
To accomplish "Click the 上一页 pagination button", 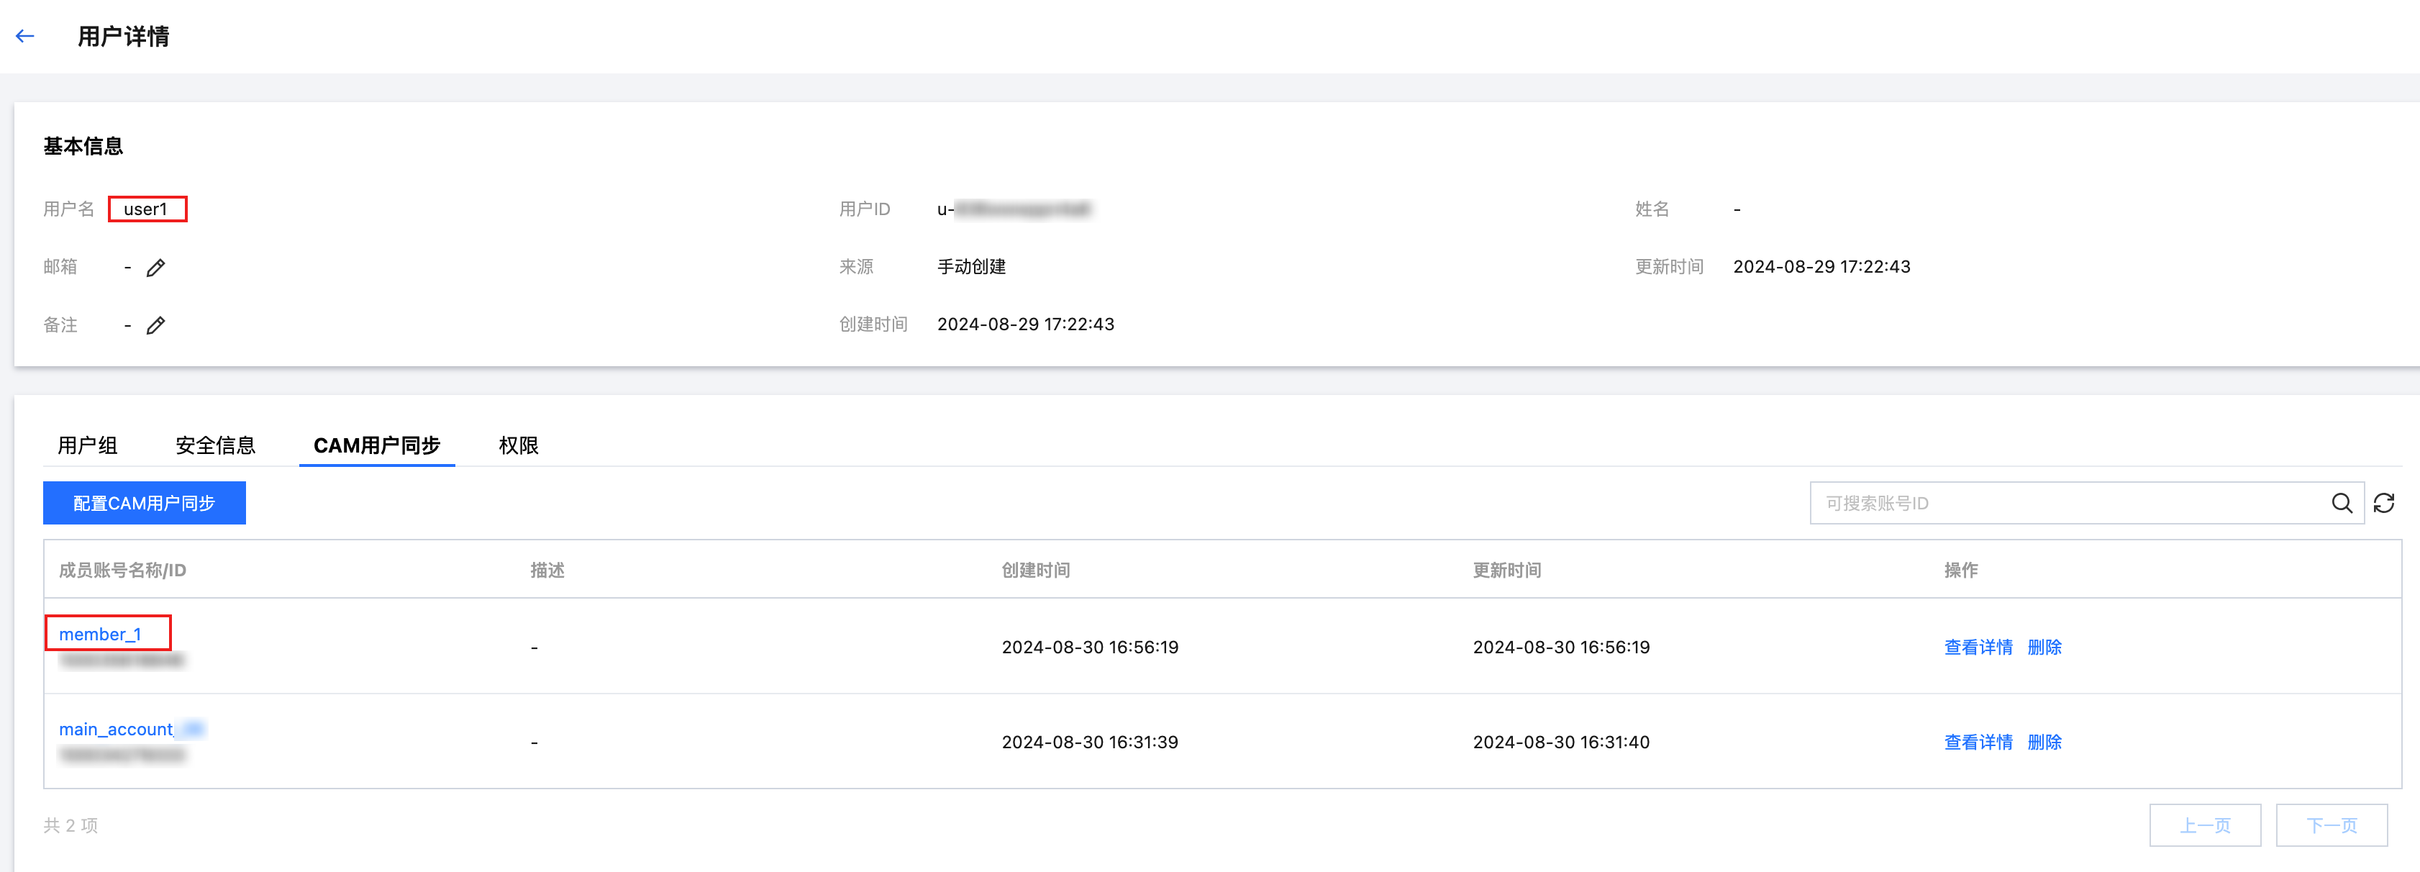I will (2204, 826).
